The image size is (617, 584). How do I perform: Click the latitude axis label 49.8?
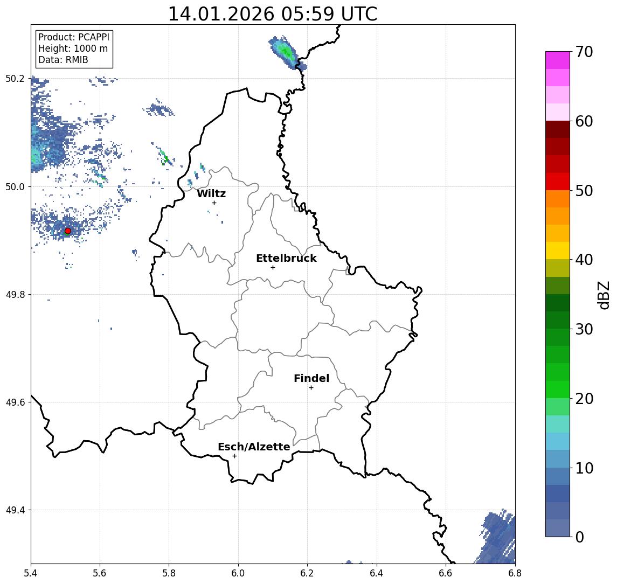(x=15, y=294)
